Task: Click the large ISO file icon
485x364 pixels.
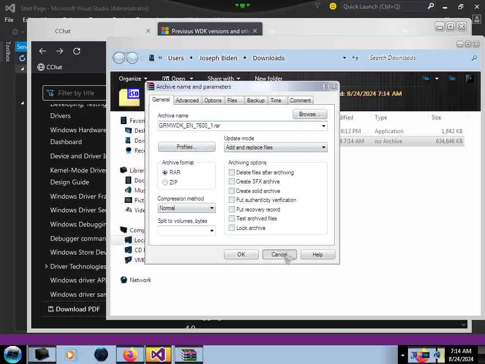Action: tap(130, 97)
